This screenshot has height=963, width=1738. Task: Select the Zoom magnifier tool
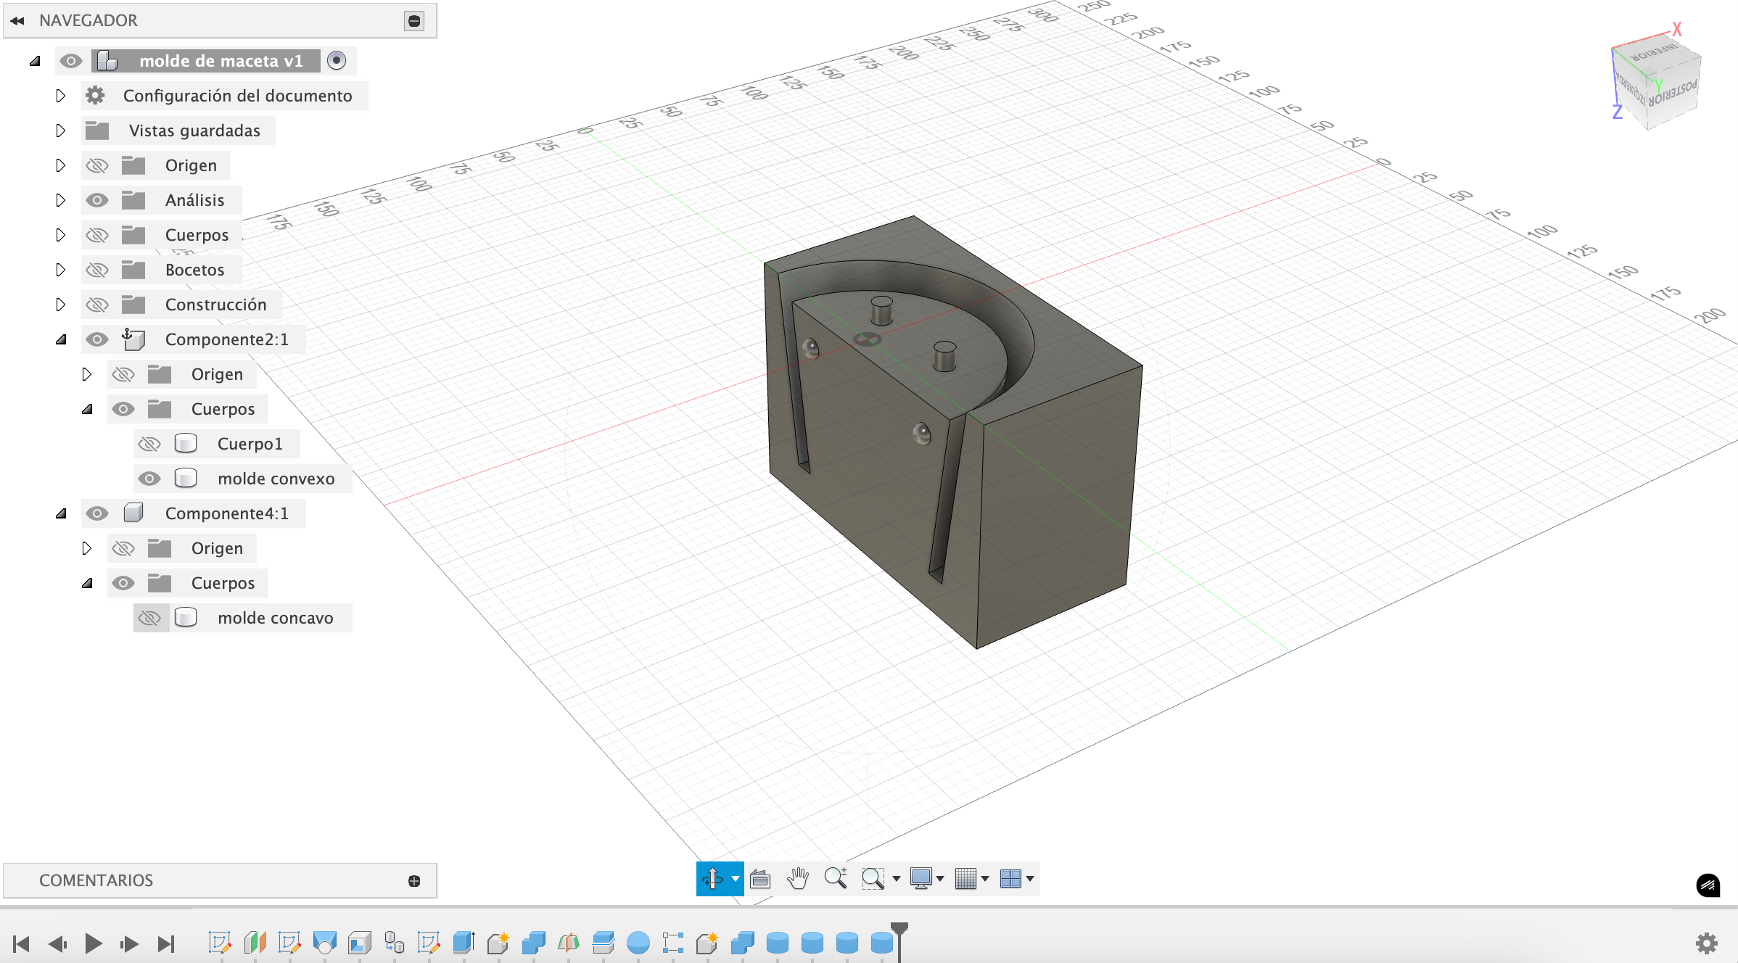[835, 878]
